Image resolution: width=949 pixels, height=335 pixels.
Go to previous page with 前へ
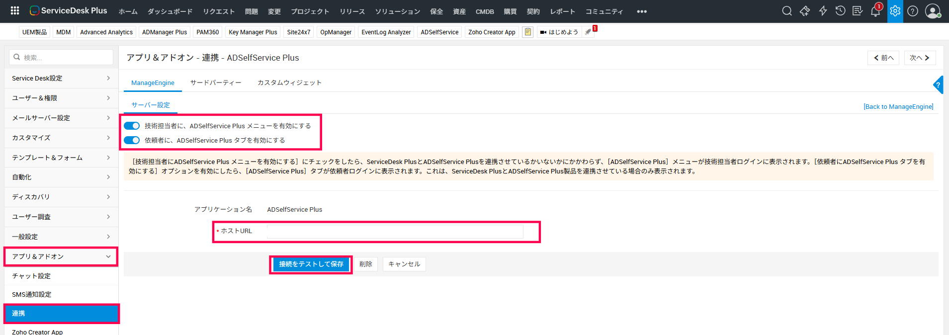883,58
